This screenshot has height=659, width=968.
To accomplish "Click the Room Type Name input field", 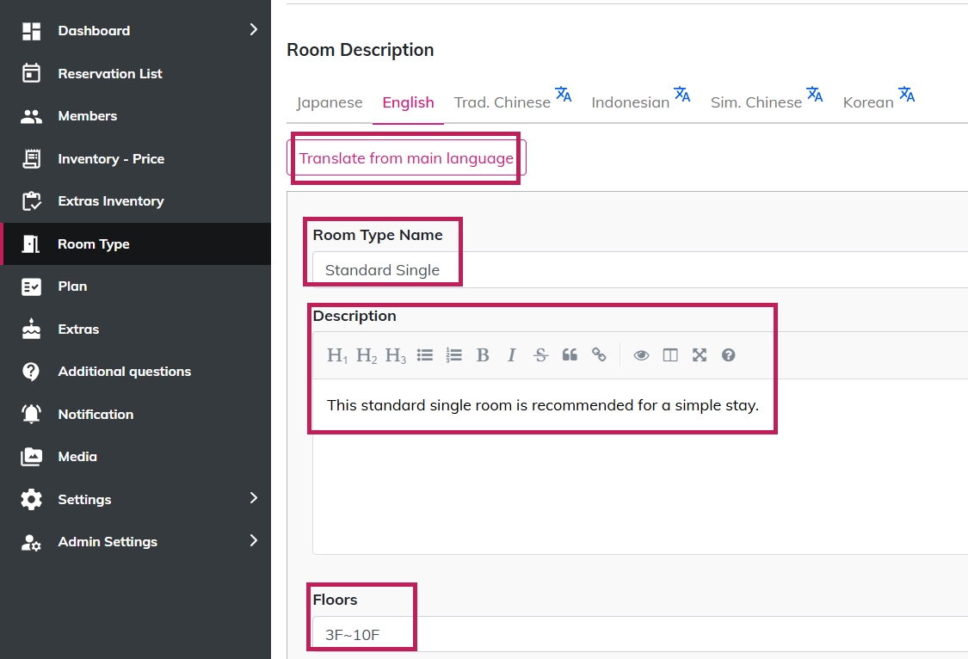I will click(x=637, y=269).
